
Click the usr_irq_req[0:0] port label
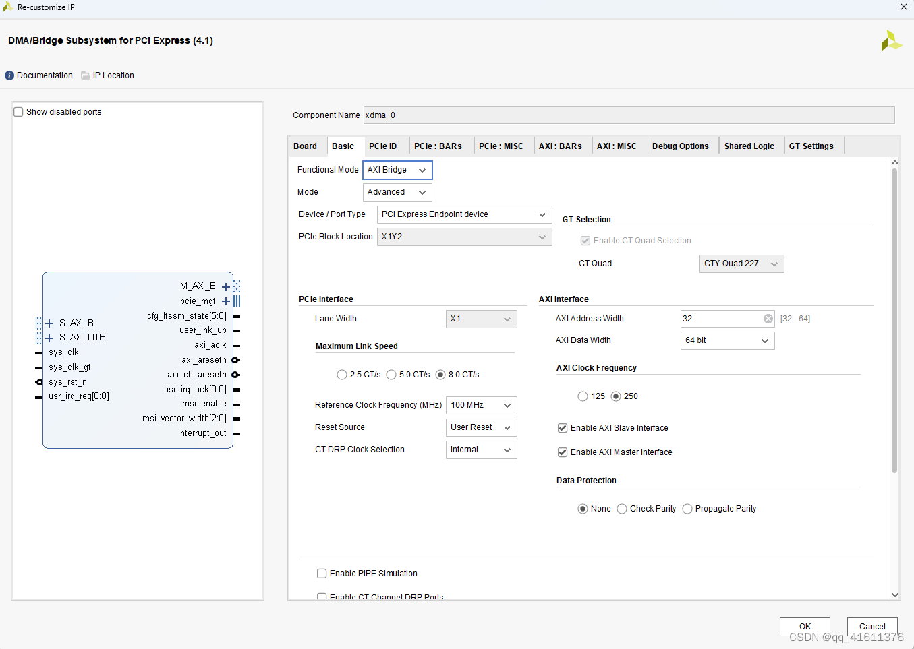pos(79,396)
